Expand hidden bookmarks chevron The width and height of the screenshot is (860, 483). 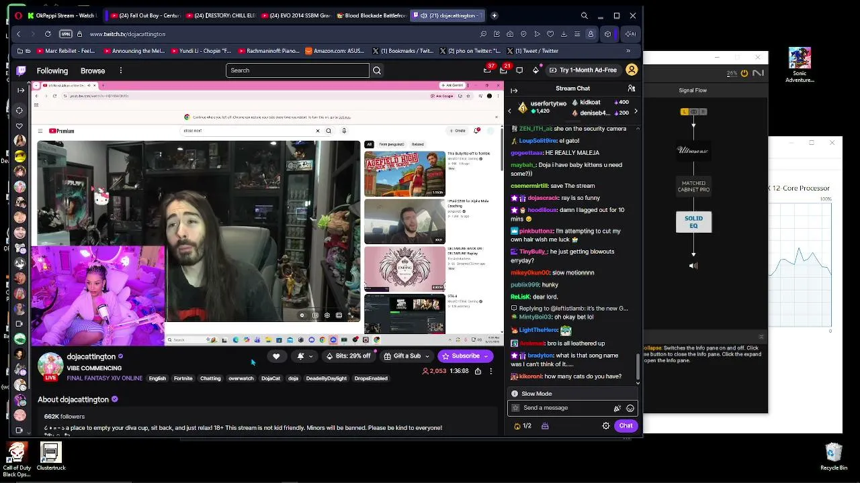pyautogui.click(x=628, y=51)
